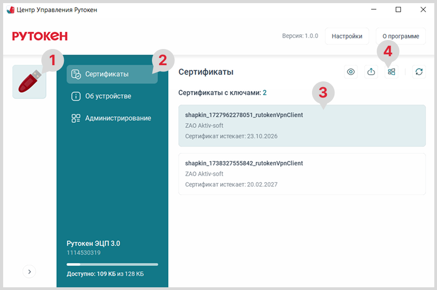The image size is (437, 290).
Task: Select the red Rutoken USB device thumbnail
Action: (29, 82)
